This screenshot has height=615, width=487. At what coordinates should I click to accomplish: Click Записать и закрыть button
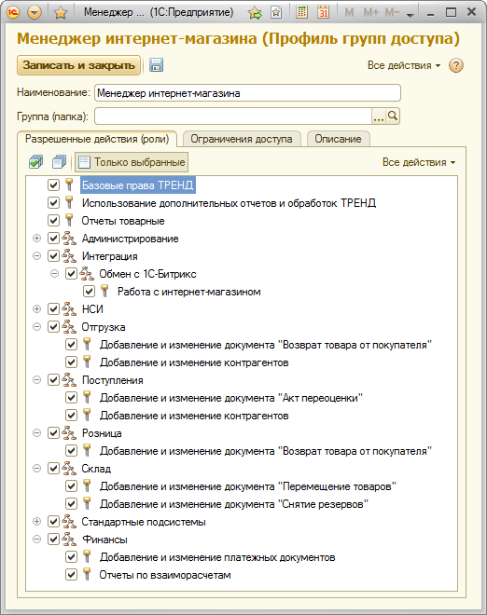[78, 65]
